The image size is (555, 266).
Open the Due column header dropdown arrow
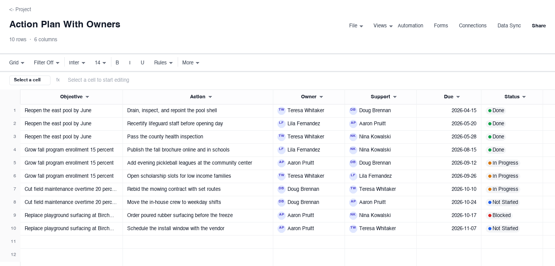458,97
